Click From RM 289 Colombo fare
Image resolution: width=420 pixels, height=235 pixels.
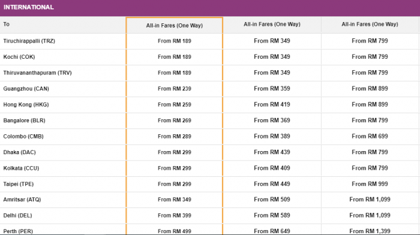click(175, 137)
